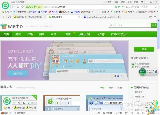Select the second blue carousel indicator dot
The image size is (160, 115).
tap(118, 76)
